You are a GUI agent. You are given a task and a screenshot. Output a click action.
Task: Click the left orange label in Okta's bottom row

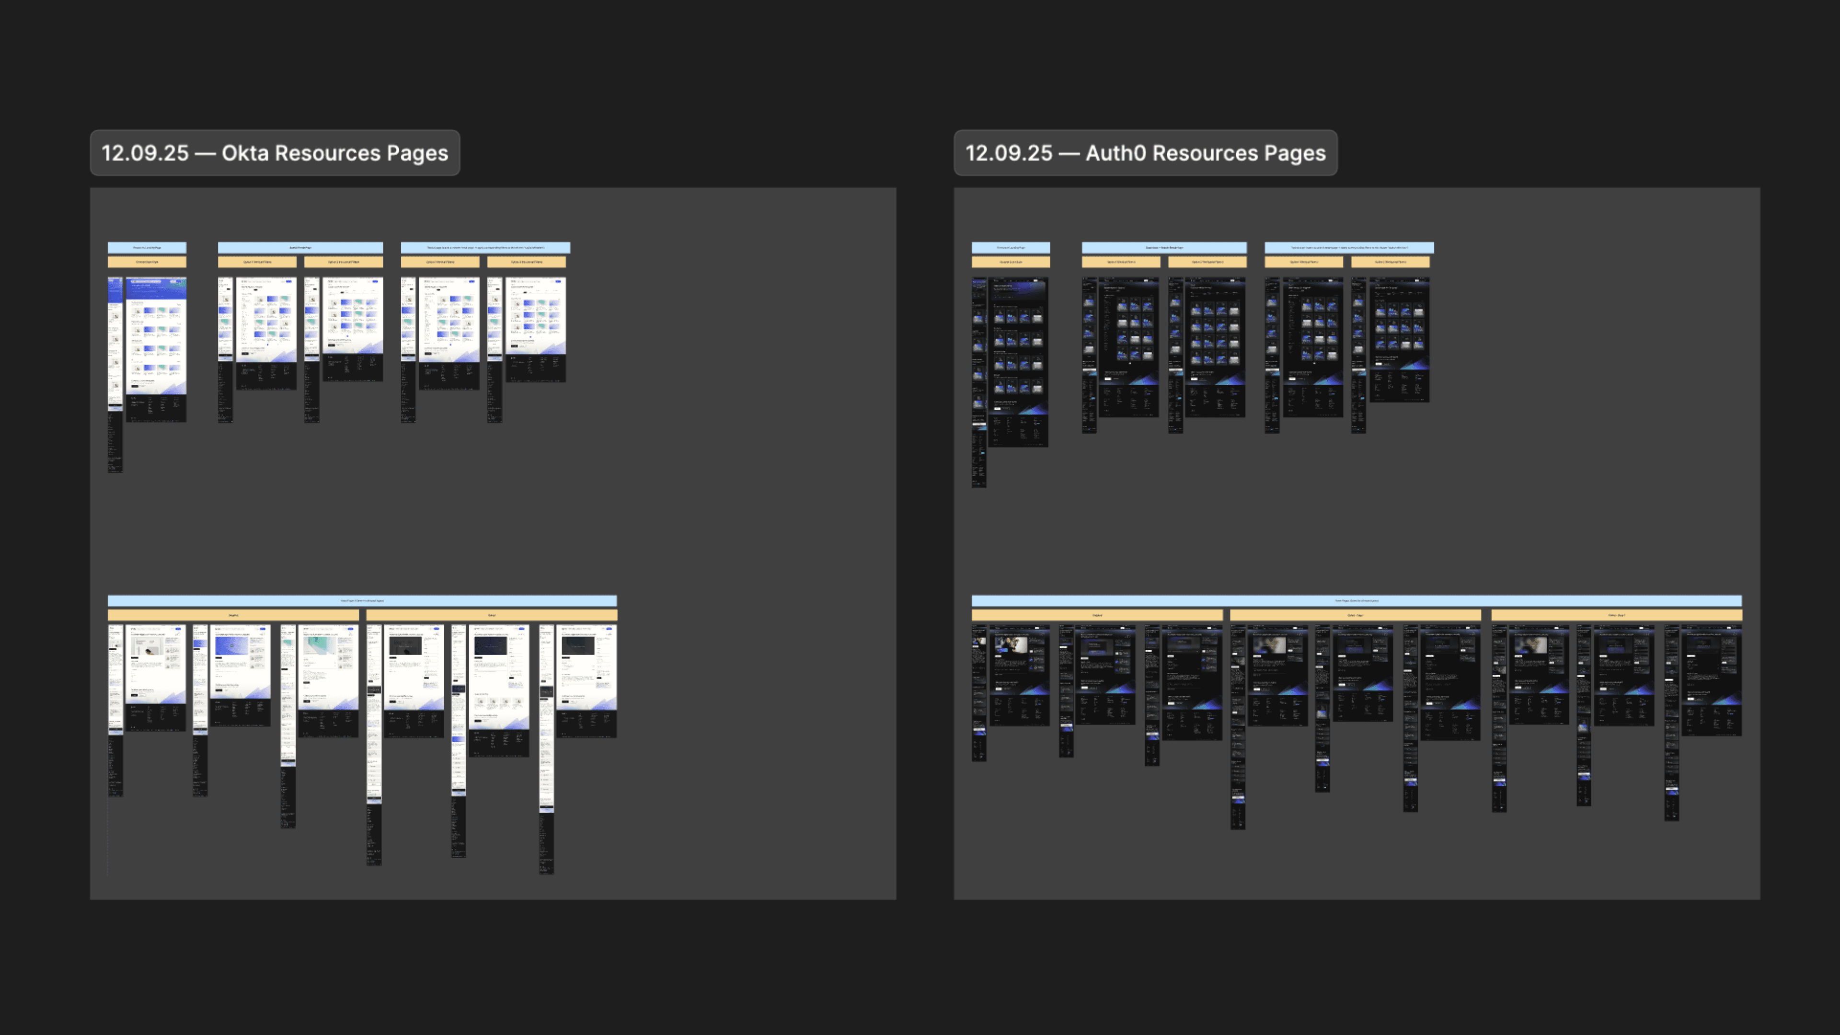[x=233, y=615]
